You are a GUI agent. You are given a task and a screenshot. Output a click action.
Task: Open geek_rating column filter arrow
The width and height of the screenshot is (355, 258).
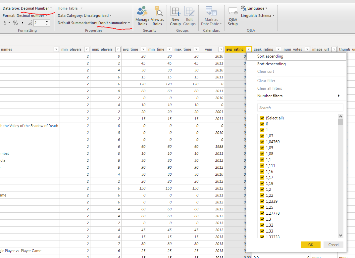coord(279,49)
